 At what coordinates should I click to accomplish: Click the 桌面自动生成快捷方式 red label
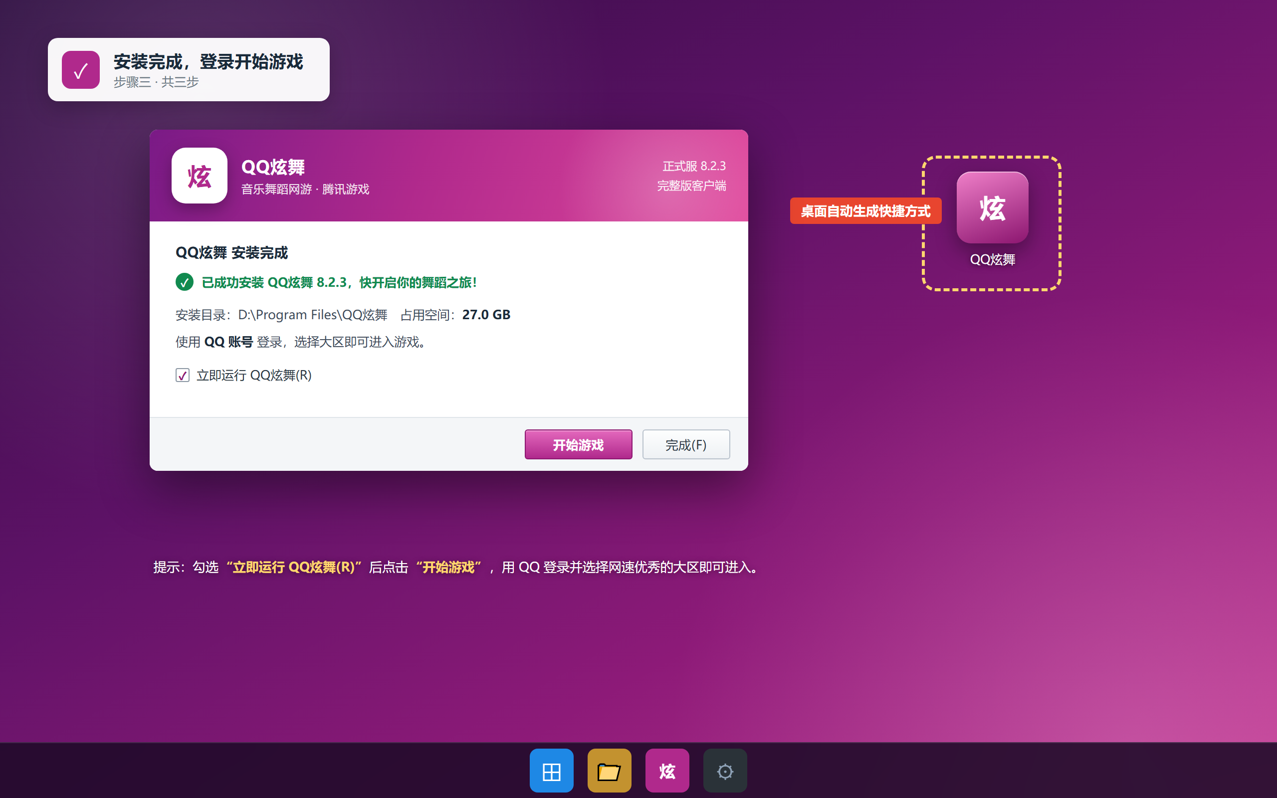coord(865,210)
